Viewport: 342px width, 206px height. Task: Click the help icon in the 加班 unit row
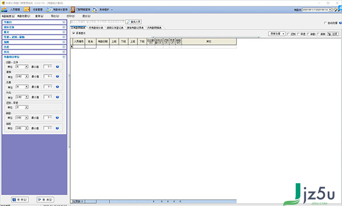[x=57, y=128]
